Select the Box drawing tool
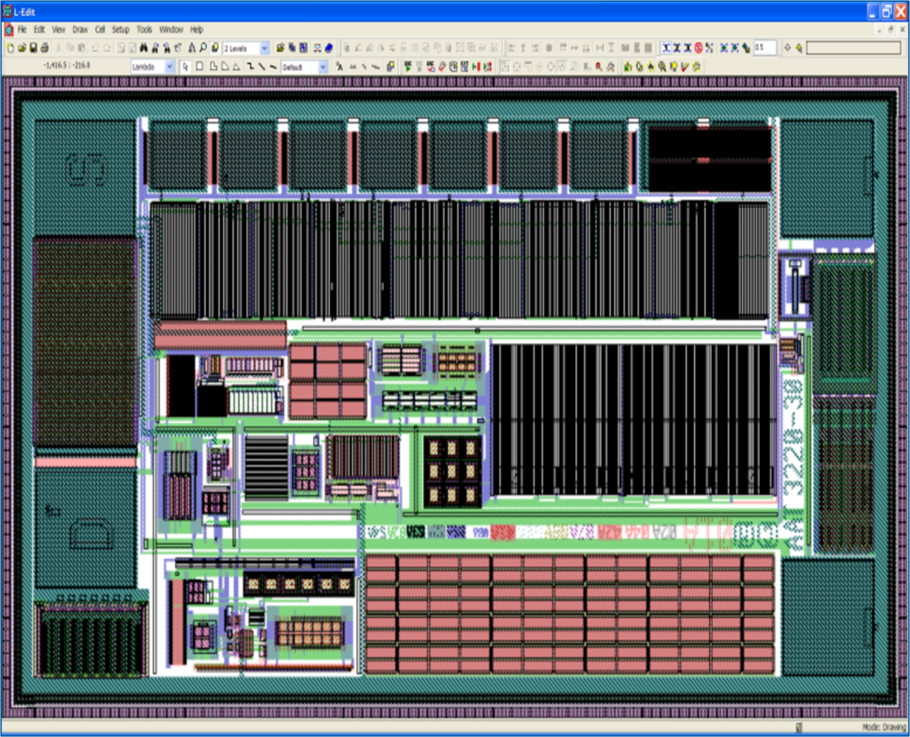Viewport: 910px width, 737px height. point(199,67)
